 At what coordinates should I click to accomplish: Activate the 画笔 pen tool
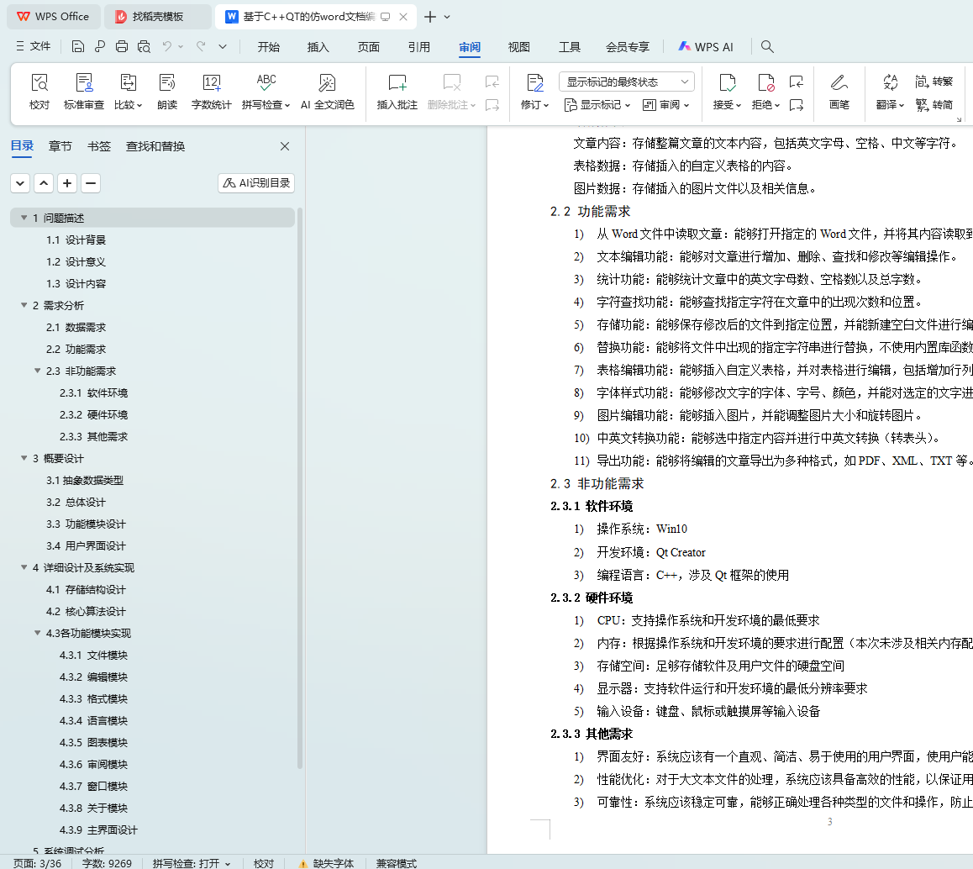point(839,92)
